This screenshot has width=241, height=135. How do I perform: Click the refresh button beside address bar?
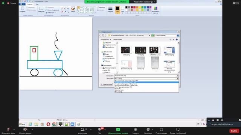153,36
